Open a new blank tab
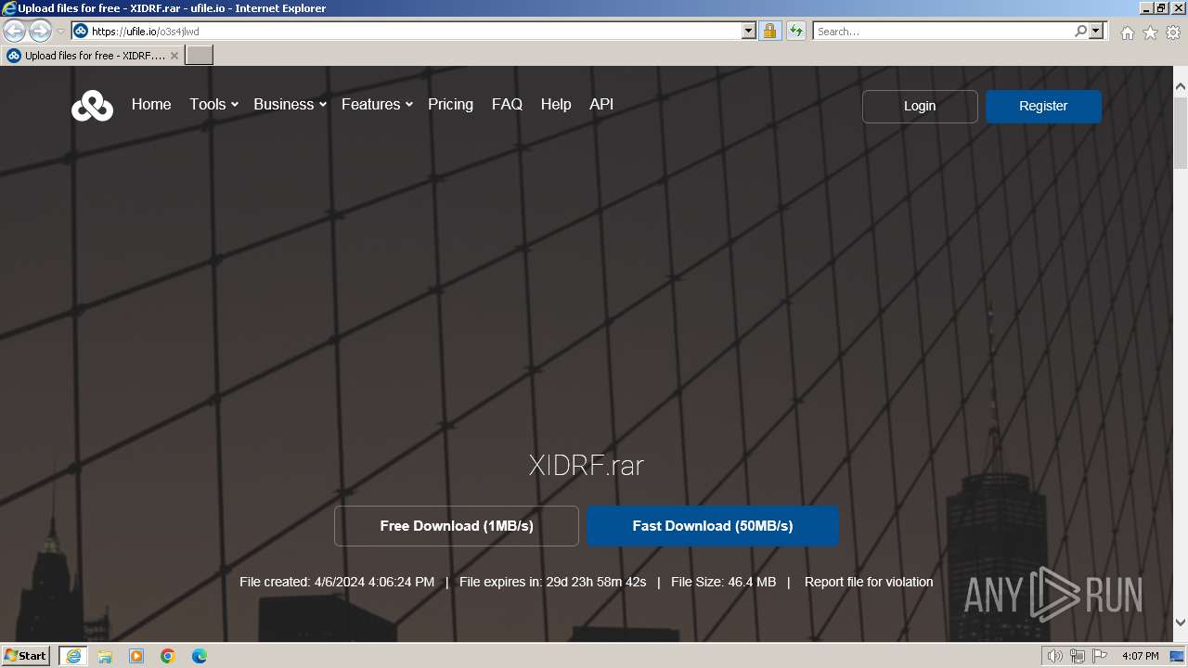1188x668 pixels. click(200, 56)
